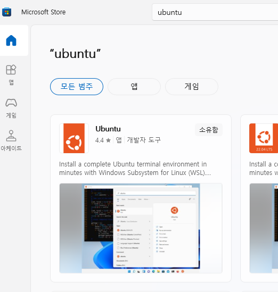Select the 앱 filter pill
The width and height of the screenshot is (278, 292).
point(134,87)
